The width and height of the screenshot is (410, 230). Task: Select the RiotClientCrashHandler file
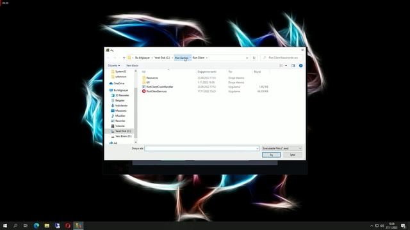160,87
